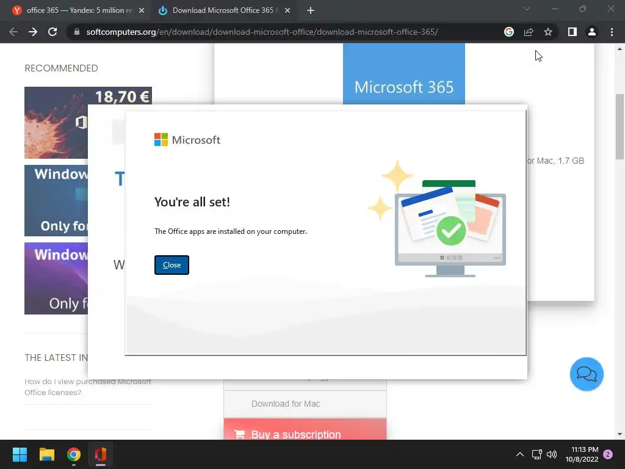625x469 pixels.
Task: Open Chrome from taskbar
Action: 74,454
